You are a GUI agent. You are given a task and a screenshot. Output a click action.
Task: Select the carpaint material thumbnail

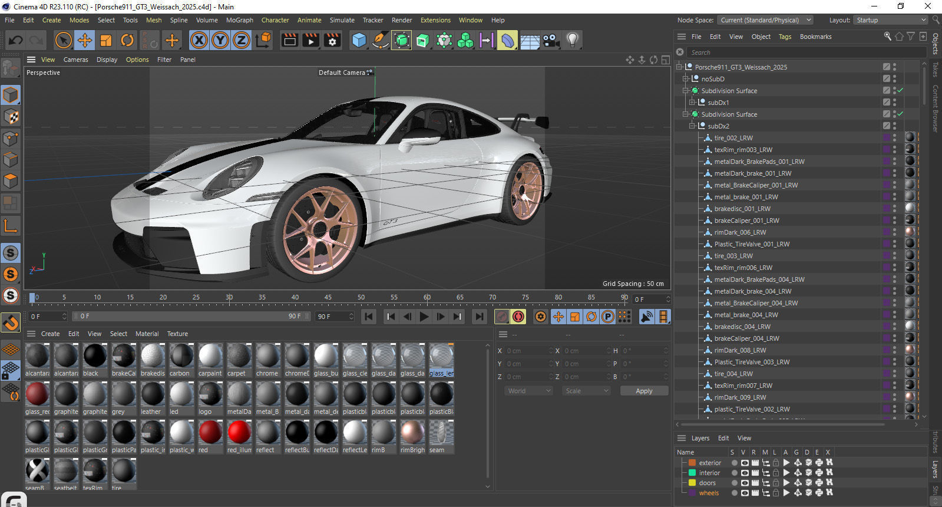[210, 360]
